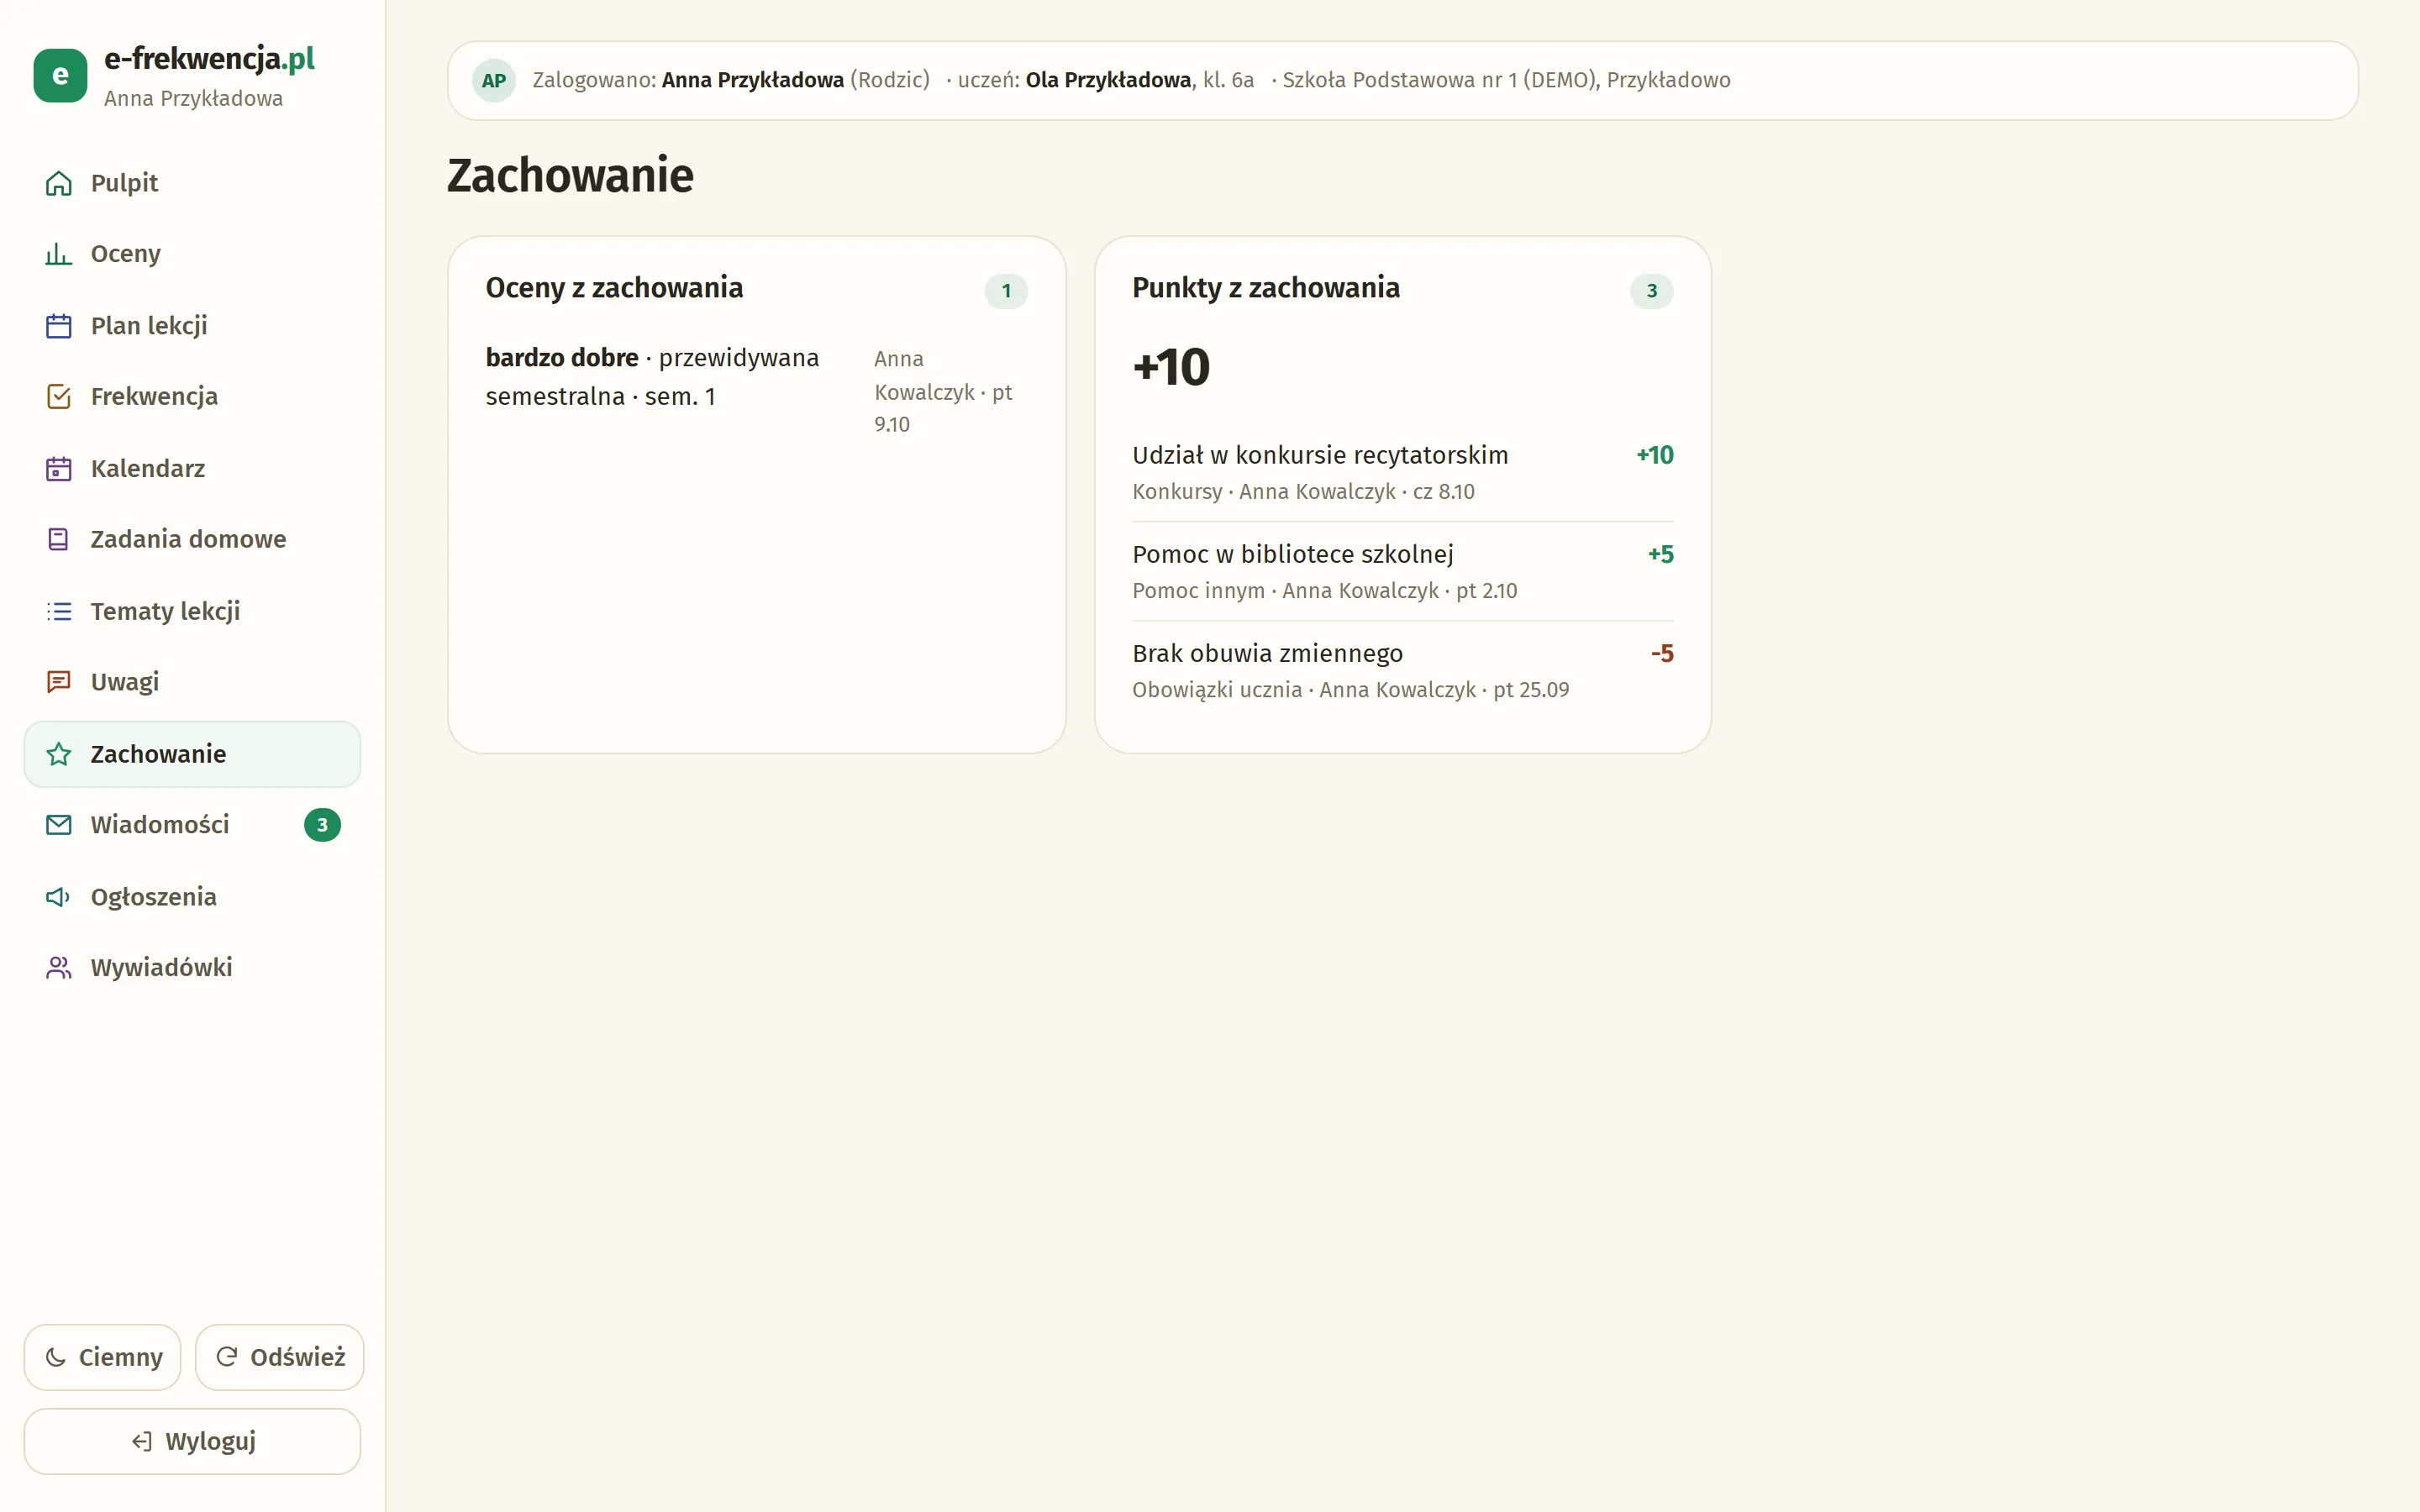Click the Frekwencja checkmark icon
Screen dimensions: 2420x1512
[59, 397]
